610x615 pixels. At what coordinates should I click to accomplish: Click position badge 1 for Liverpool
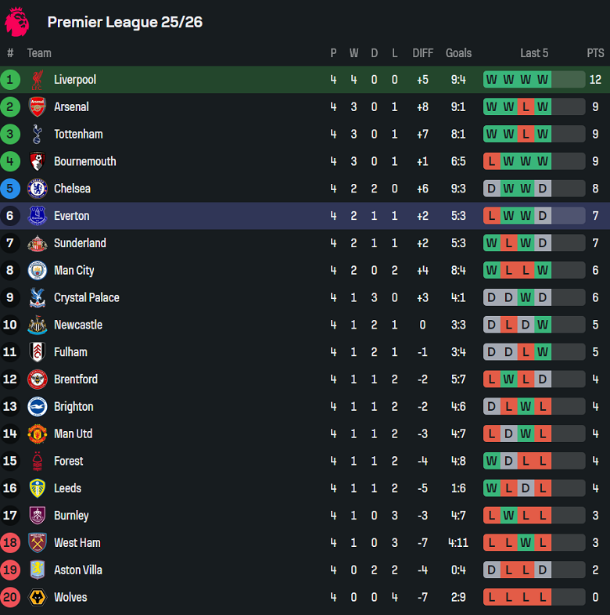(10, 80)
